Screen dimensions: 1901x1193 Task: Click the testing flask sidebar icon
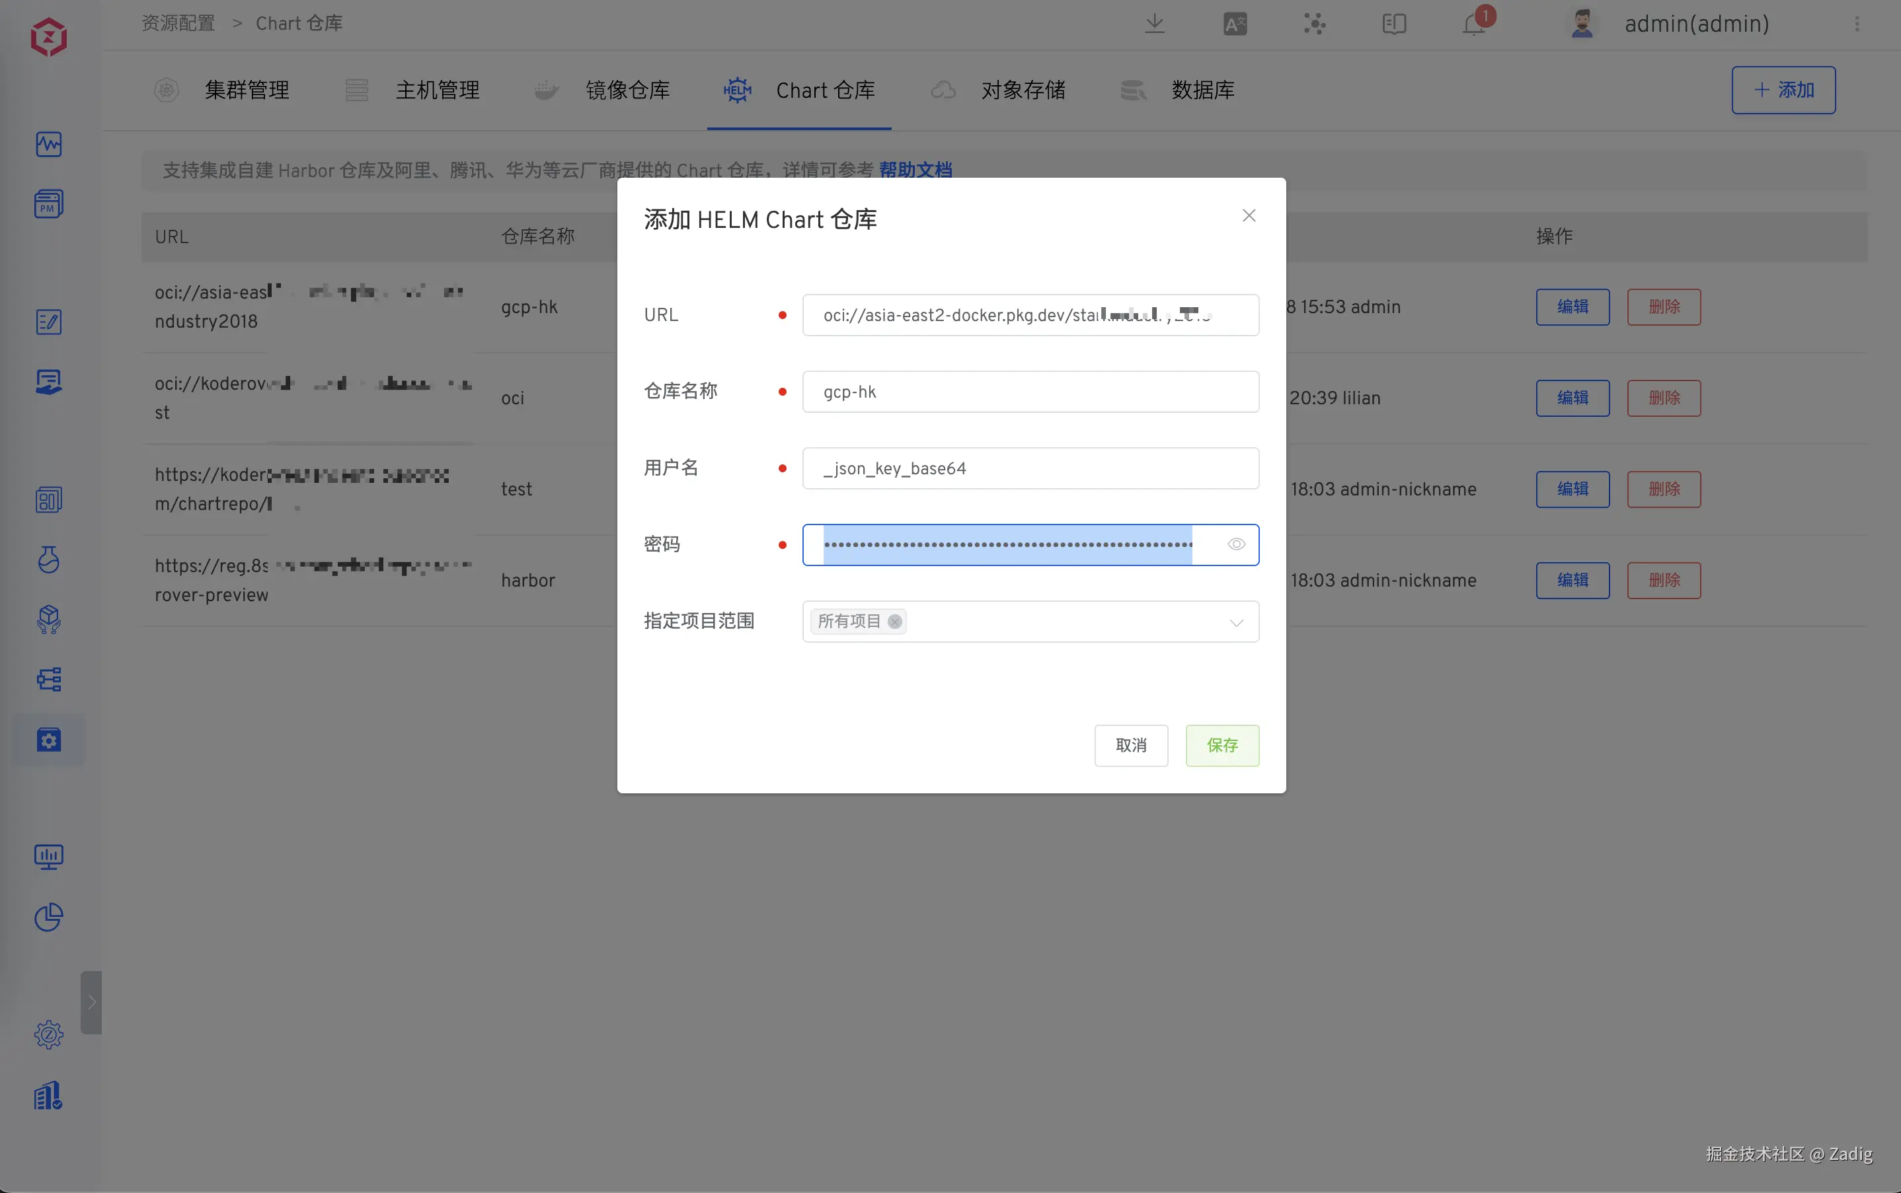[49, 560]
